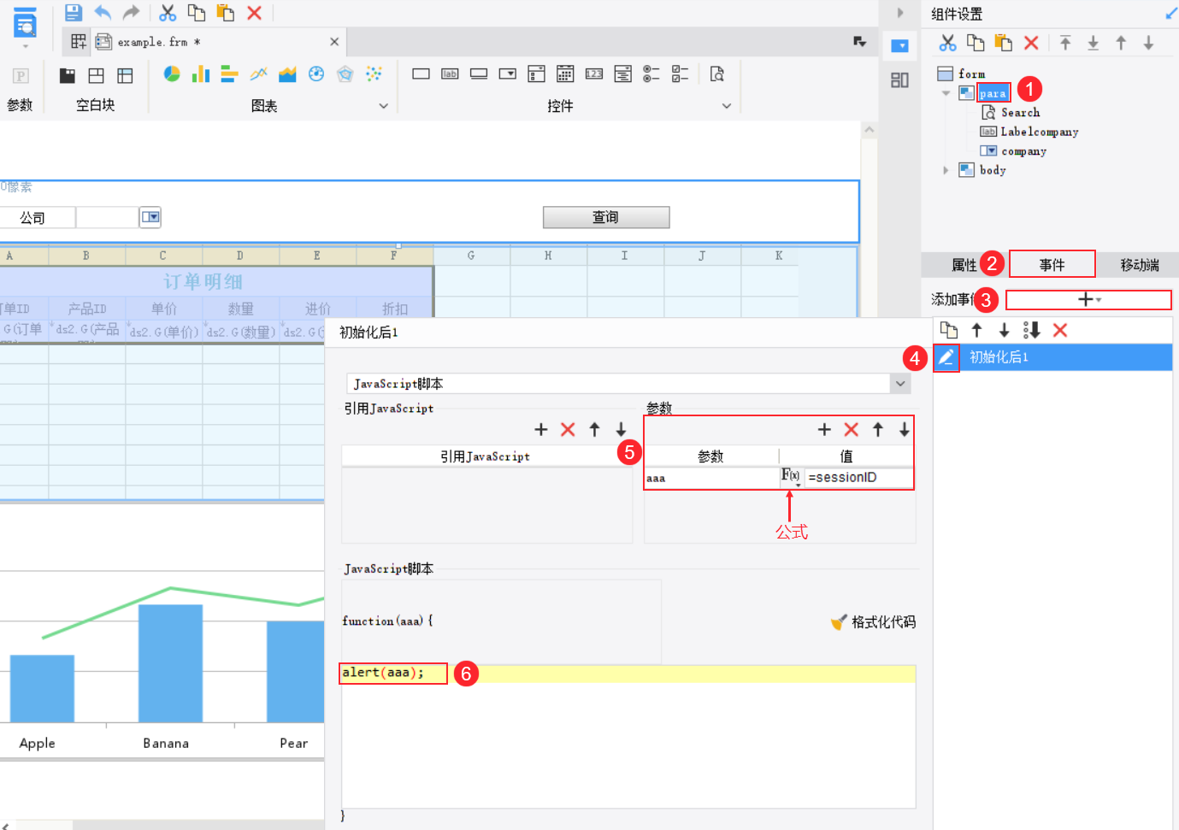This screenshot has width=1179, height=830.
Task: Click the red delete icon in the event list toolbar
Action: pyautogui.click(x=1060, y=330)
